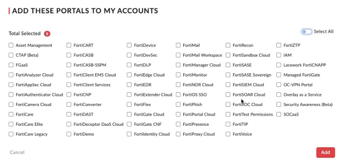Click the red Add button
The height and width of the screenshot is (165, 348).
(325, 152)
